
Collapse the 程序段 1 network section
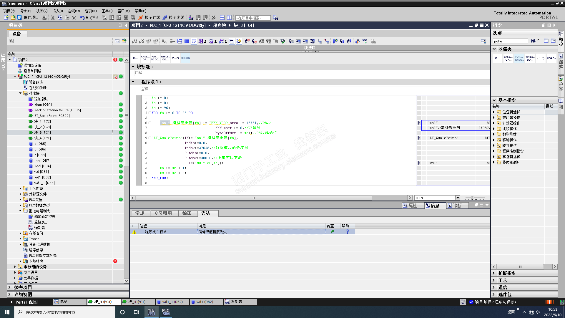tap(133, 82)
